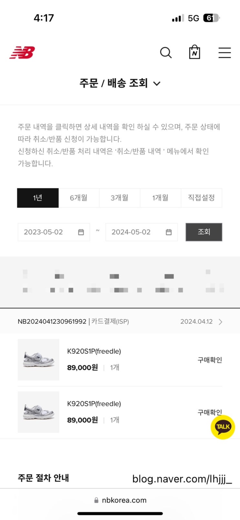Tap the lock icon beside nbkorea.com
The height and width of the screenshot is (520, 240).
[x=96, y=500]
